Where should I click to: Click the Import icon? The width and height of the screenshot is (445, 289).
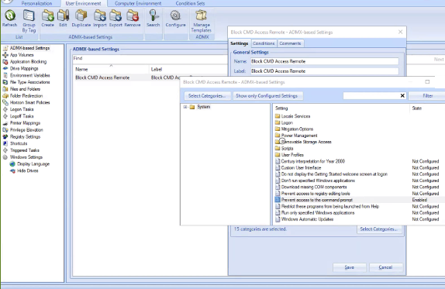100,19
